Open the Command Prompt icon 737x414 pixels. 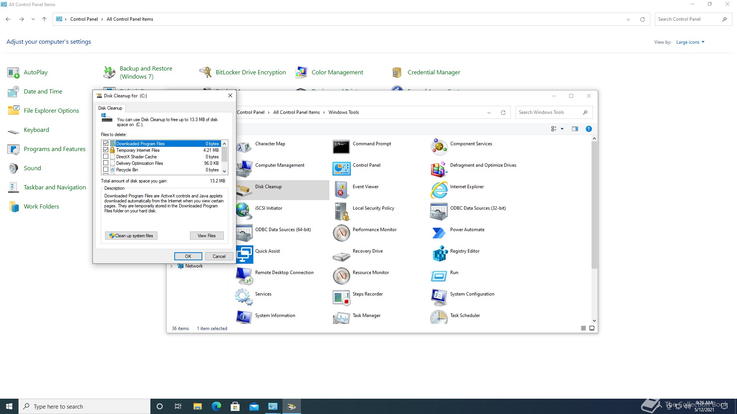[x=341, y=146]
